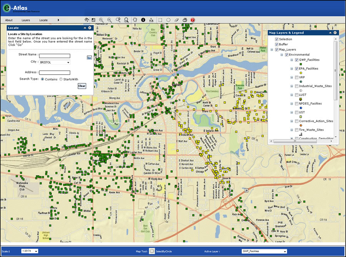This screenshot has height=257, width=346.
Task: Open the Layers menu
Action: pyautogui.click(x=26, y=20)
